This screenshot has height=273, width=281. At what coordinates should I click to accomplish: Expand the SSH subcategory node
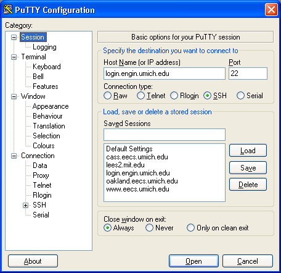tap(25, 205)
